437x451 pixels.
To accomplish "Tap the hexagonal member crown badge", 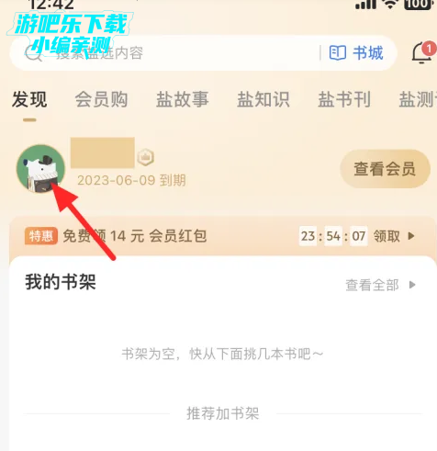I will click(x=145, y=157).
